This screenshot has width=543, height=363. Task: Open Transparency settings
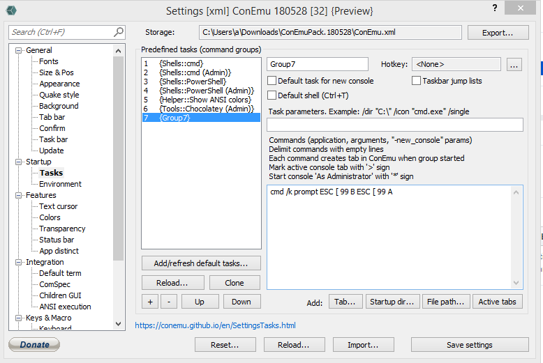62,229
